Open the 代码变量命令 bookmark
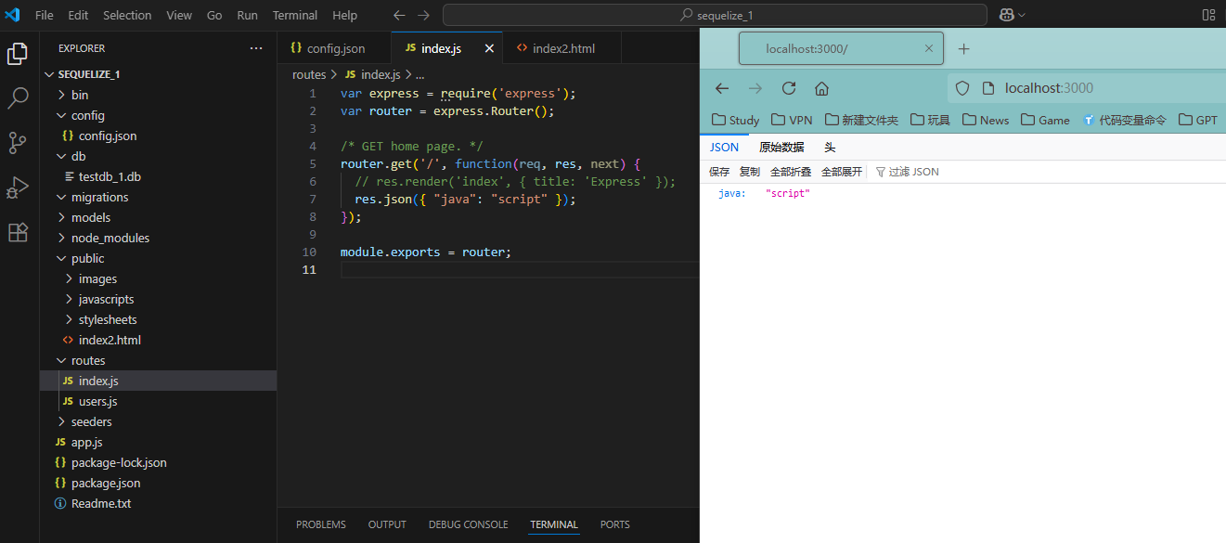This screenshot has width=1226, height=543. [x=1125, y=120]
